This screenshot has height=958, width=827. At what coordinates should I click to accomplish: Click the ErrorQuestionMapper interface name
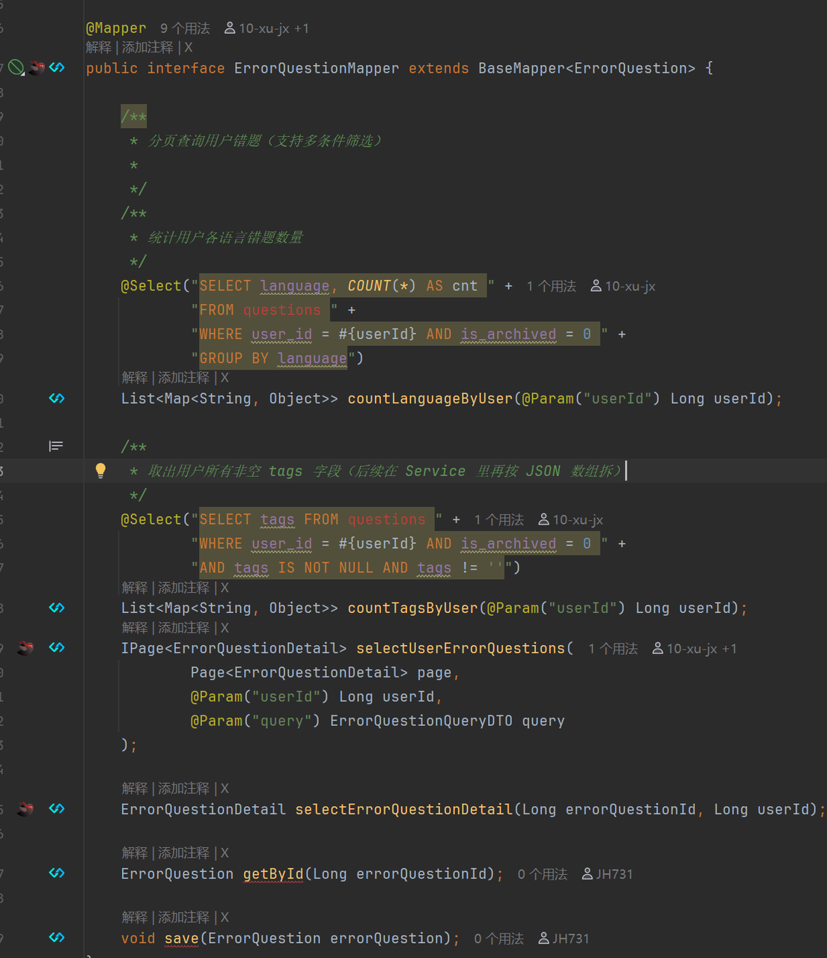[x=317, y=68]
